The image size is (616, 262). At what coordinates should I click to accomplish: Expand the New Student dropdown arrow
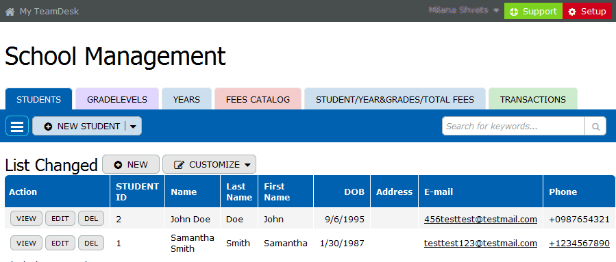pyautogui.click(x=133, y=127)
